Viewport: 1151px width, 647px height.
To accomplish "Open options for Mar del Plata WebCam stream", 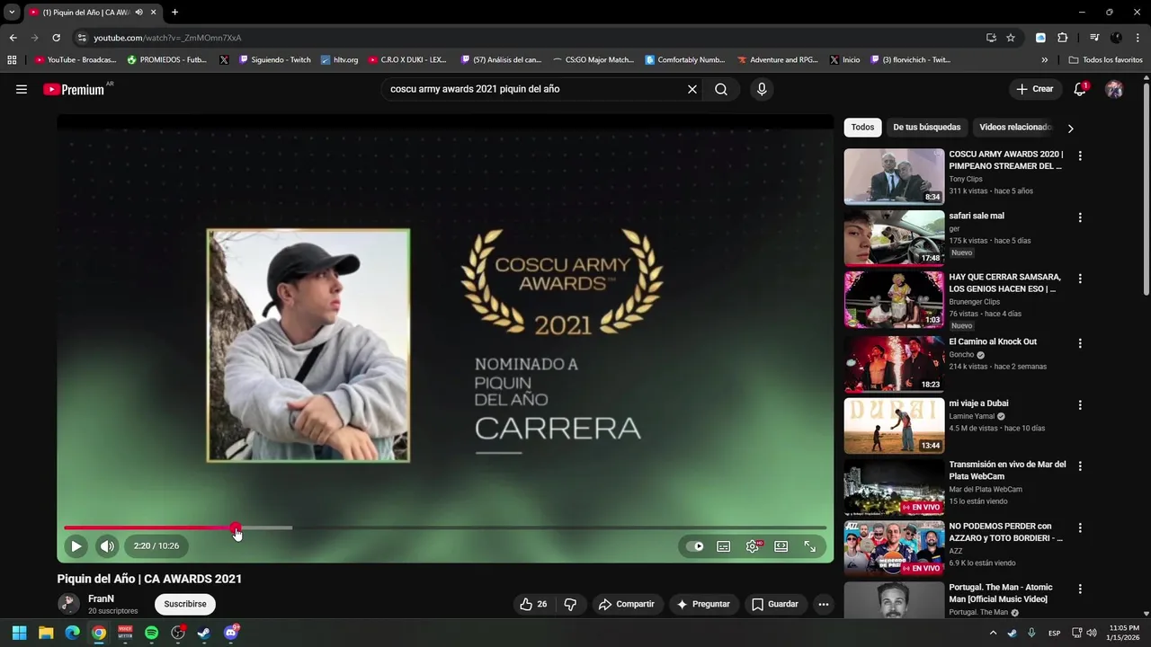I will click(1080, 466).
